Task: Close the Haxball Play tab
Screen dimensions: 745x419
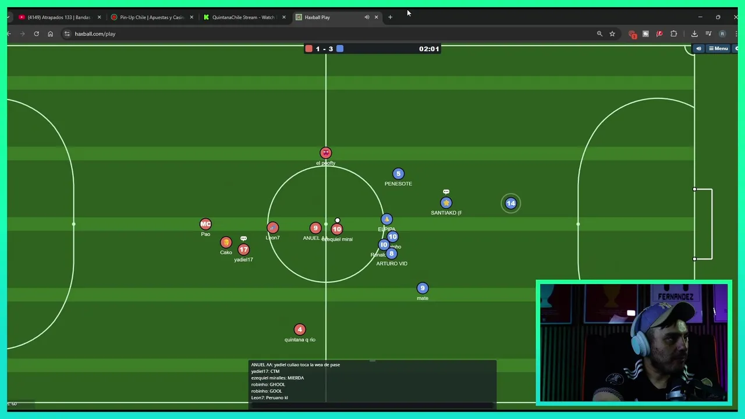Action: [x=376, y=17]
